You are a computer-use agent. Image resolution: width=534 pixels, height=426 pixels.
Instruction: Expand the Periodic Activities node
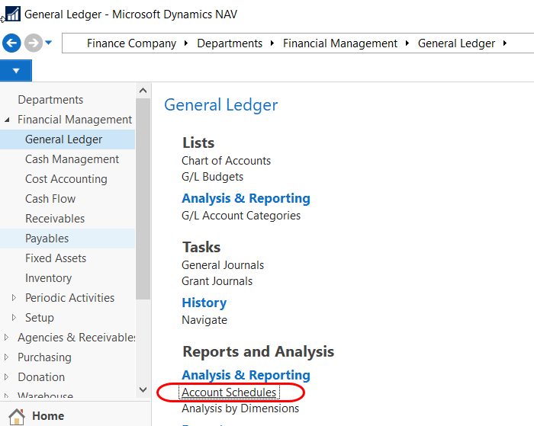[14, 298]
